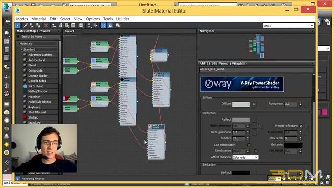
Task: Toggle Material/Map Browser panel icon
Action: pyautogui.click(x=103, y=26)
